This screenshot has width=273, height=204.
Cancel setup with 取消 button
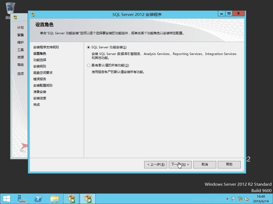point(204,164)
